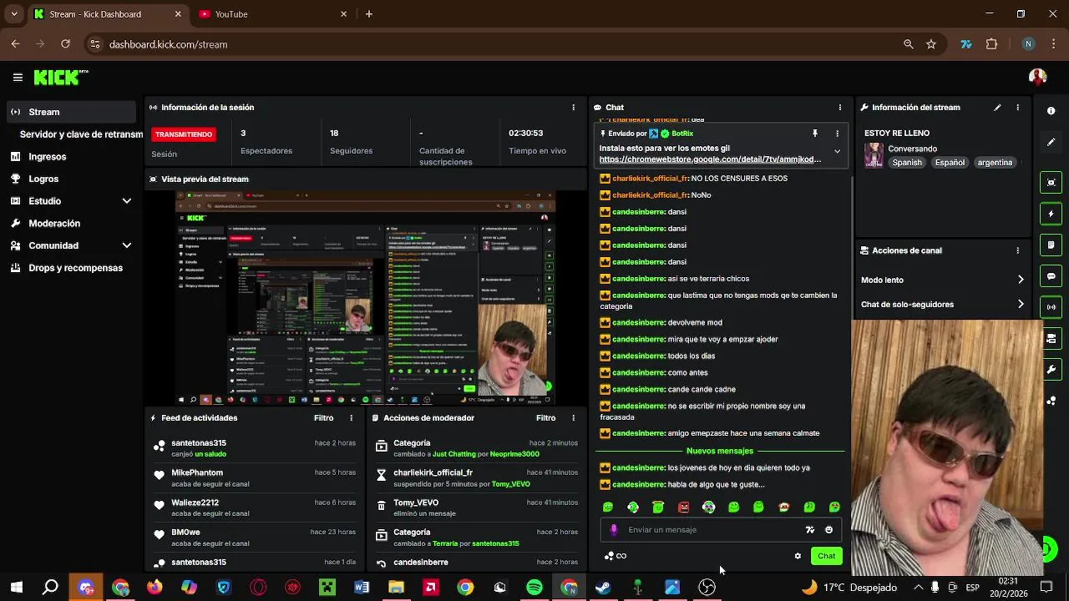This screenshot has width=1069, height=601.
Task: Open chat settings gear icon
Action: pos(798,556)
